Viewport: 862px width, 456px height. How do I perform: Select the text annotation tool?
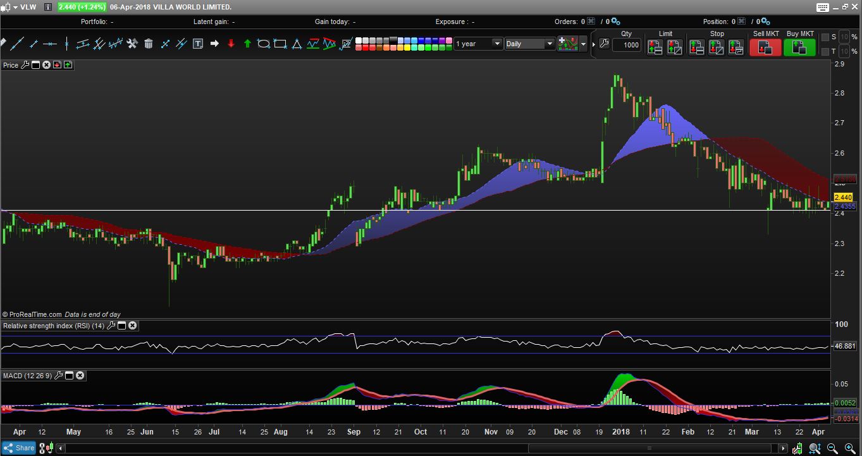pos(198,44)
